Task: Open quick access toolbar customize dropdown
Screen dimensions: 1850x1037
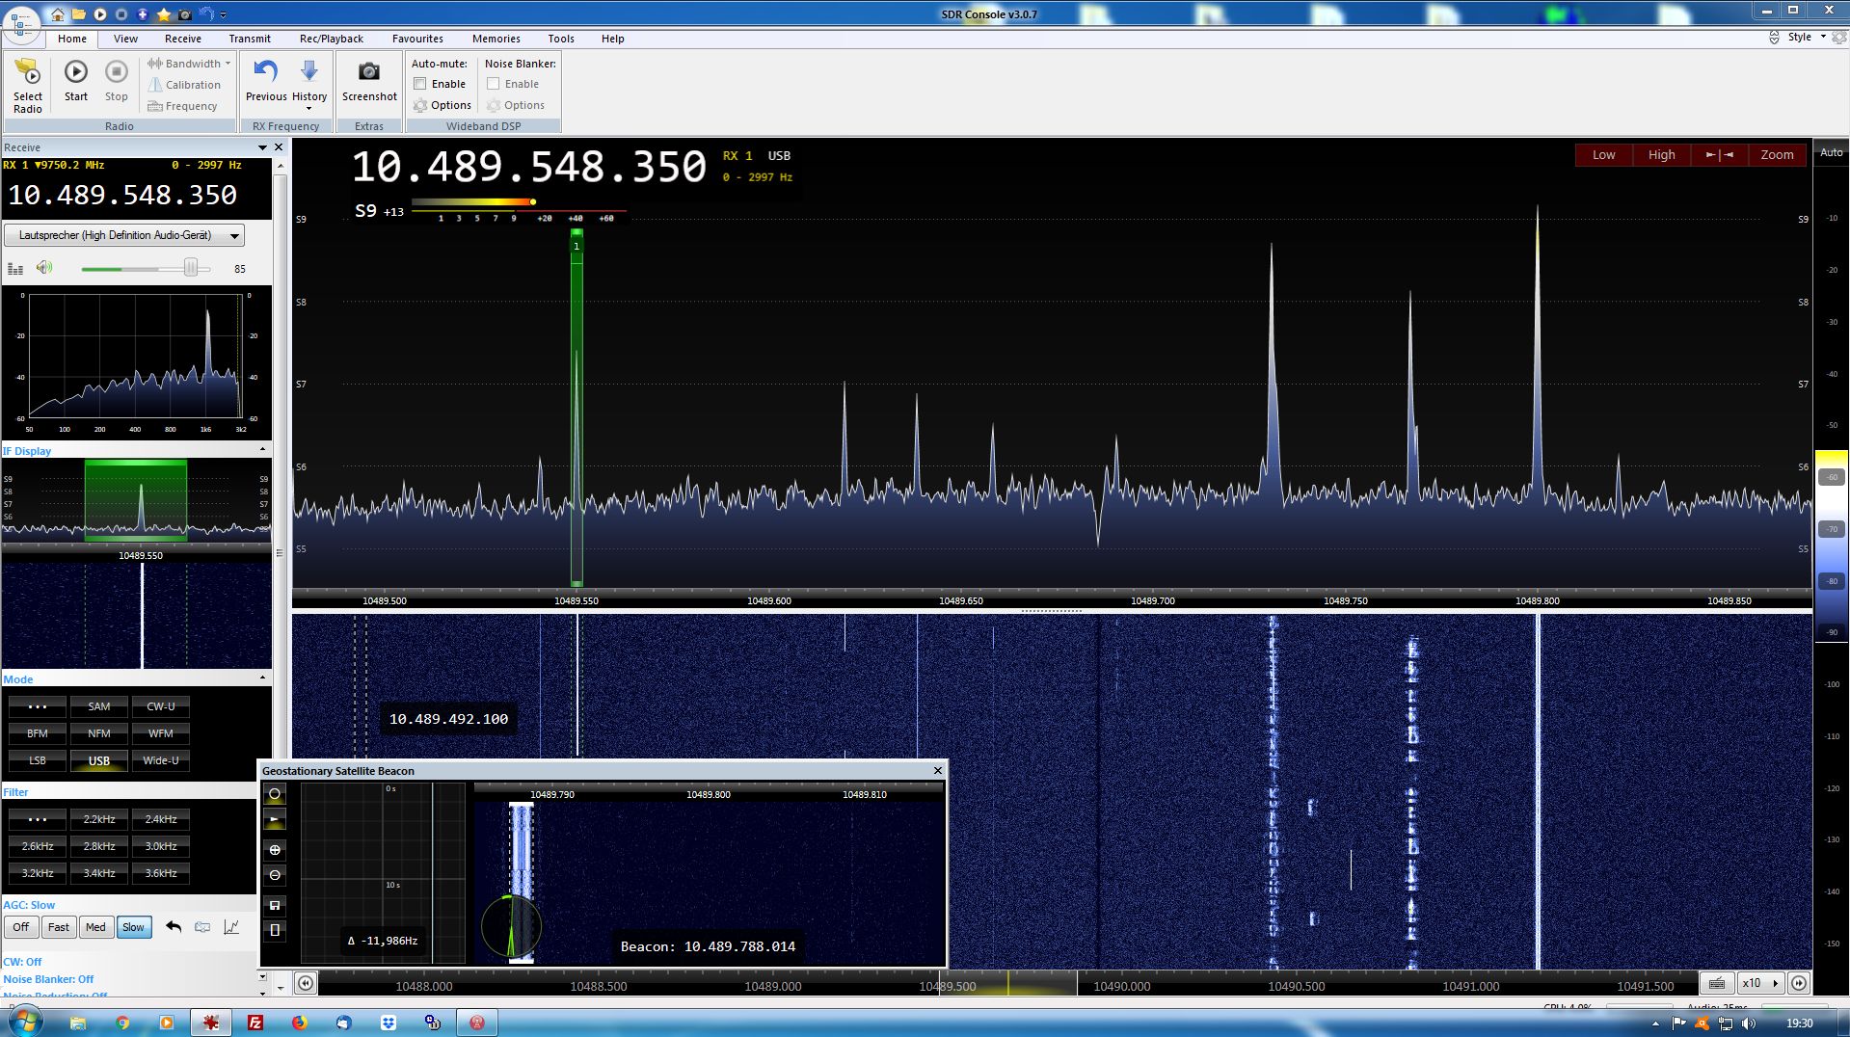Action: (224, 14)
